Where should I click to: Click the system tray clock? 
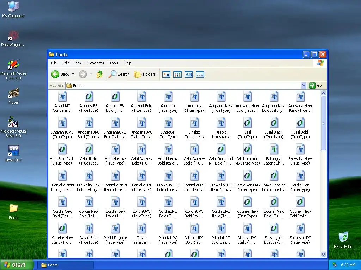tap(348, 265)
